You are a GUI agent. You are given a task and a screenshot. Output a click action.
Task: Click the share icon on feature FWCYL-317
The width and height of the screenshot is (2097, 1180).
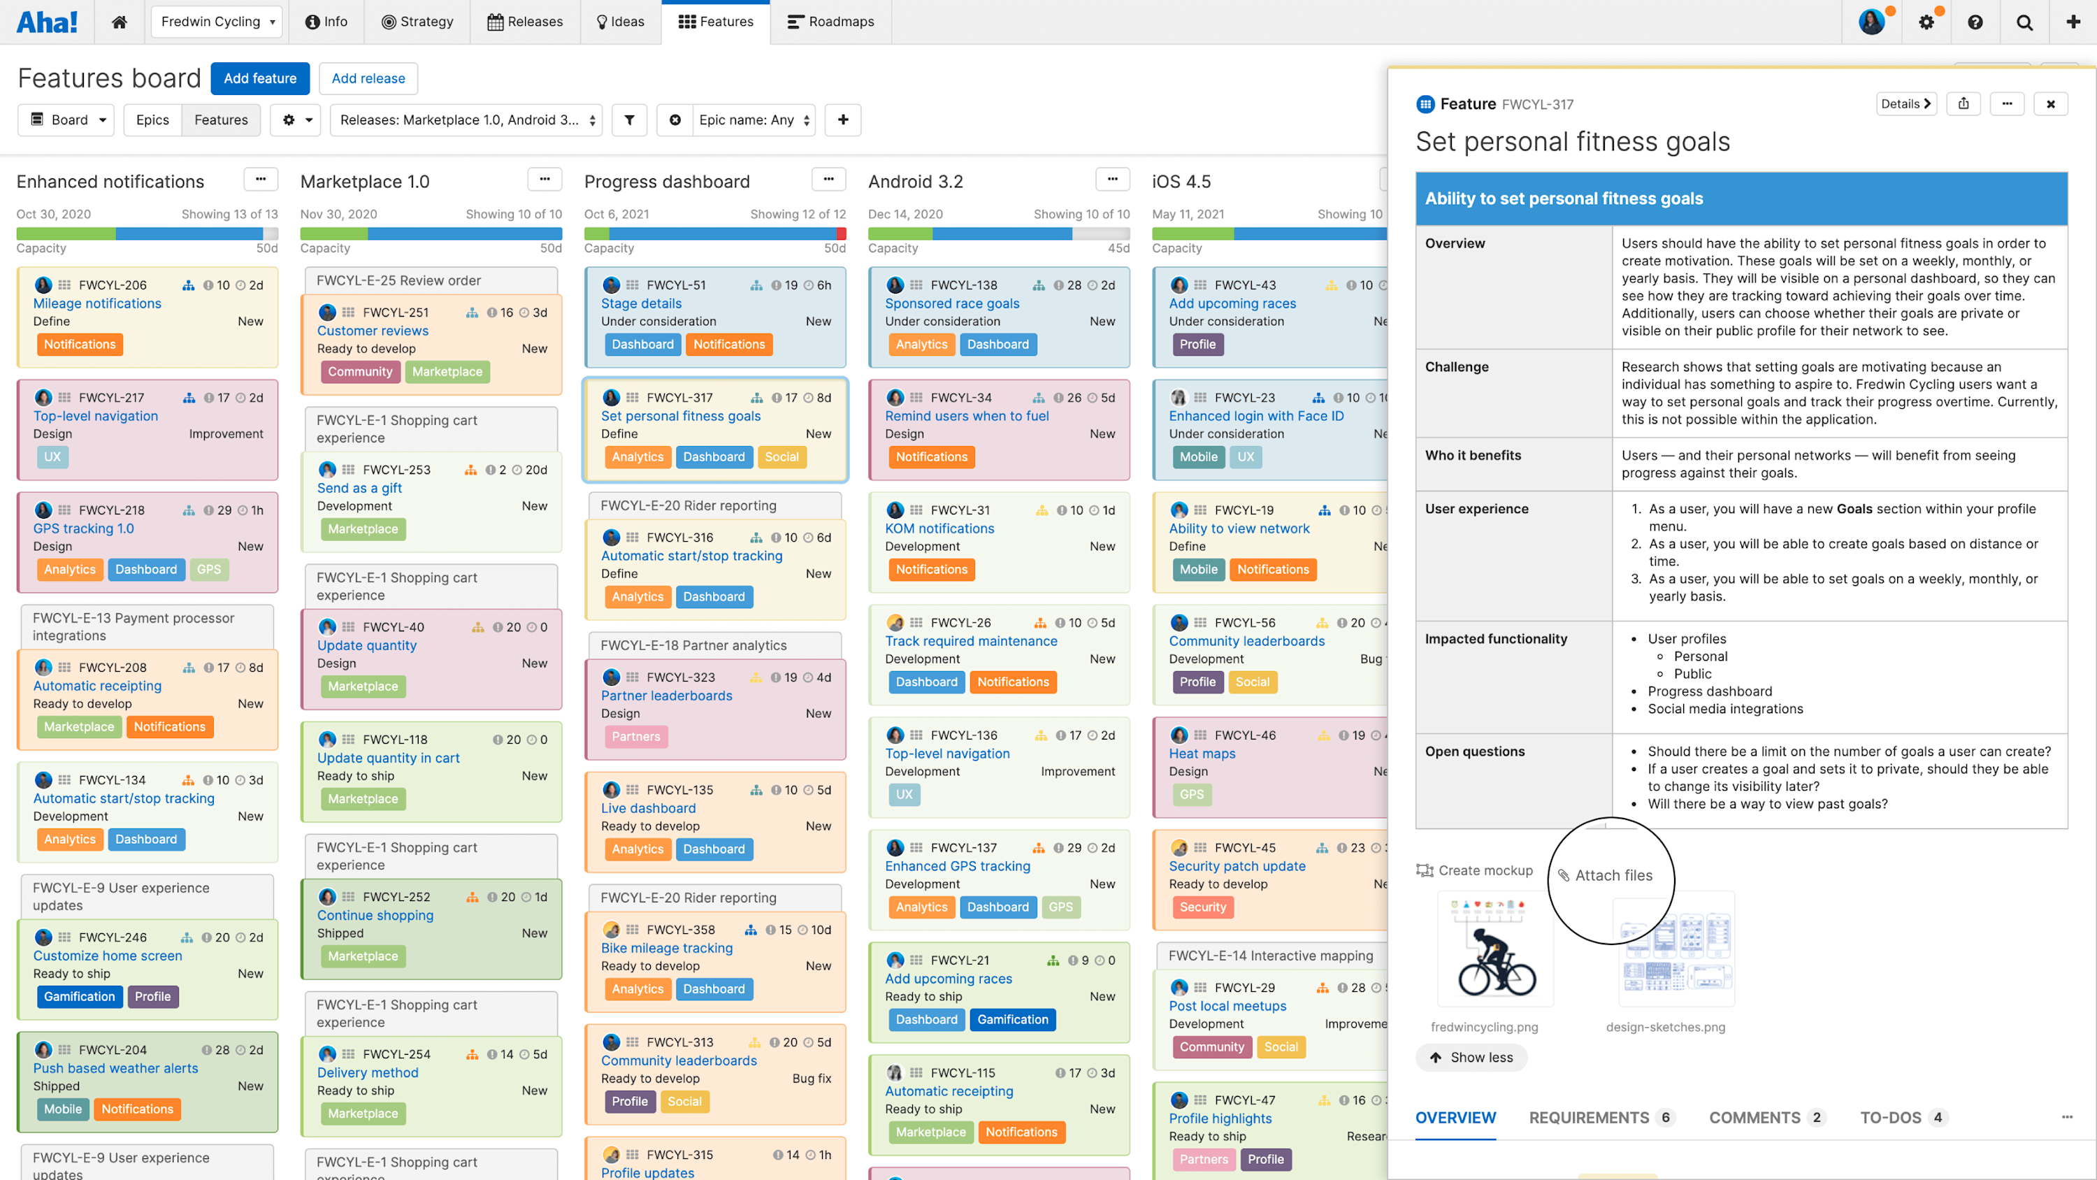pyautogui.click(x=1963, y=102)
